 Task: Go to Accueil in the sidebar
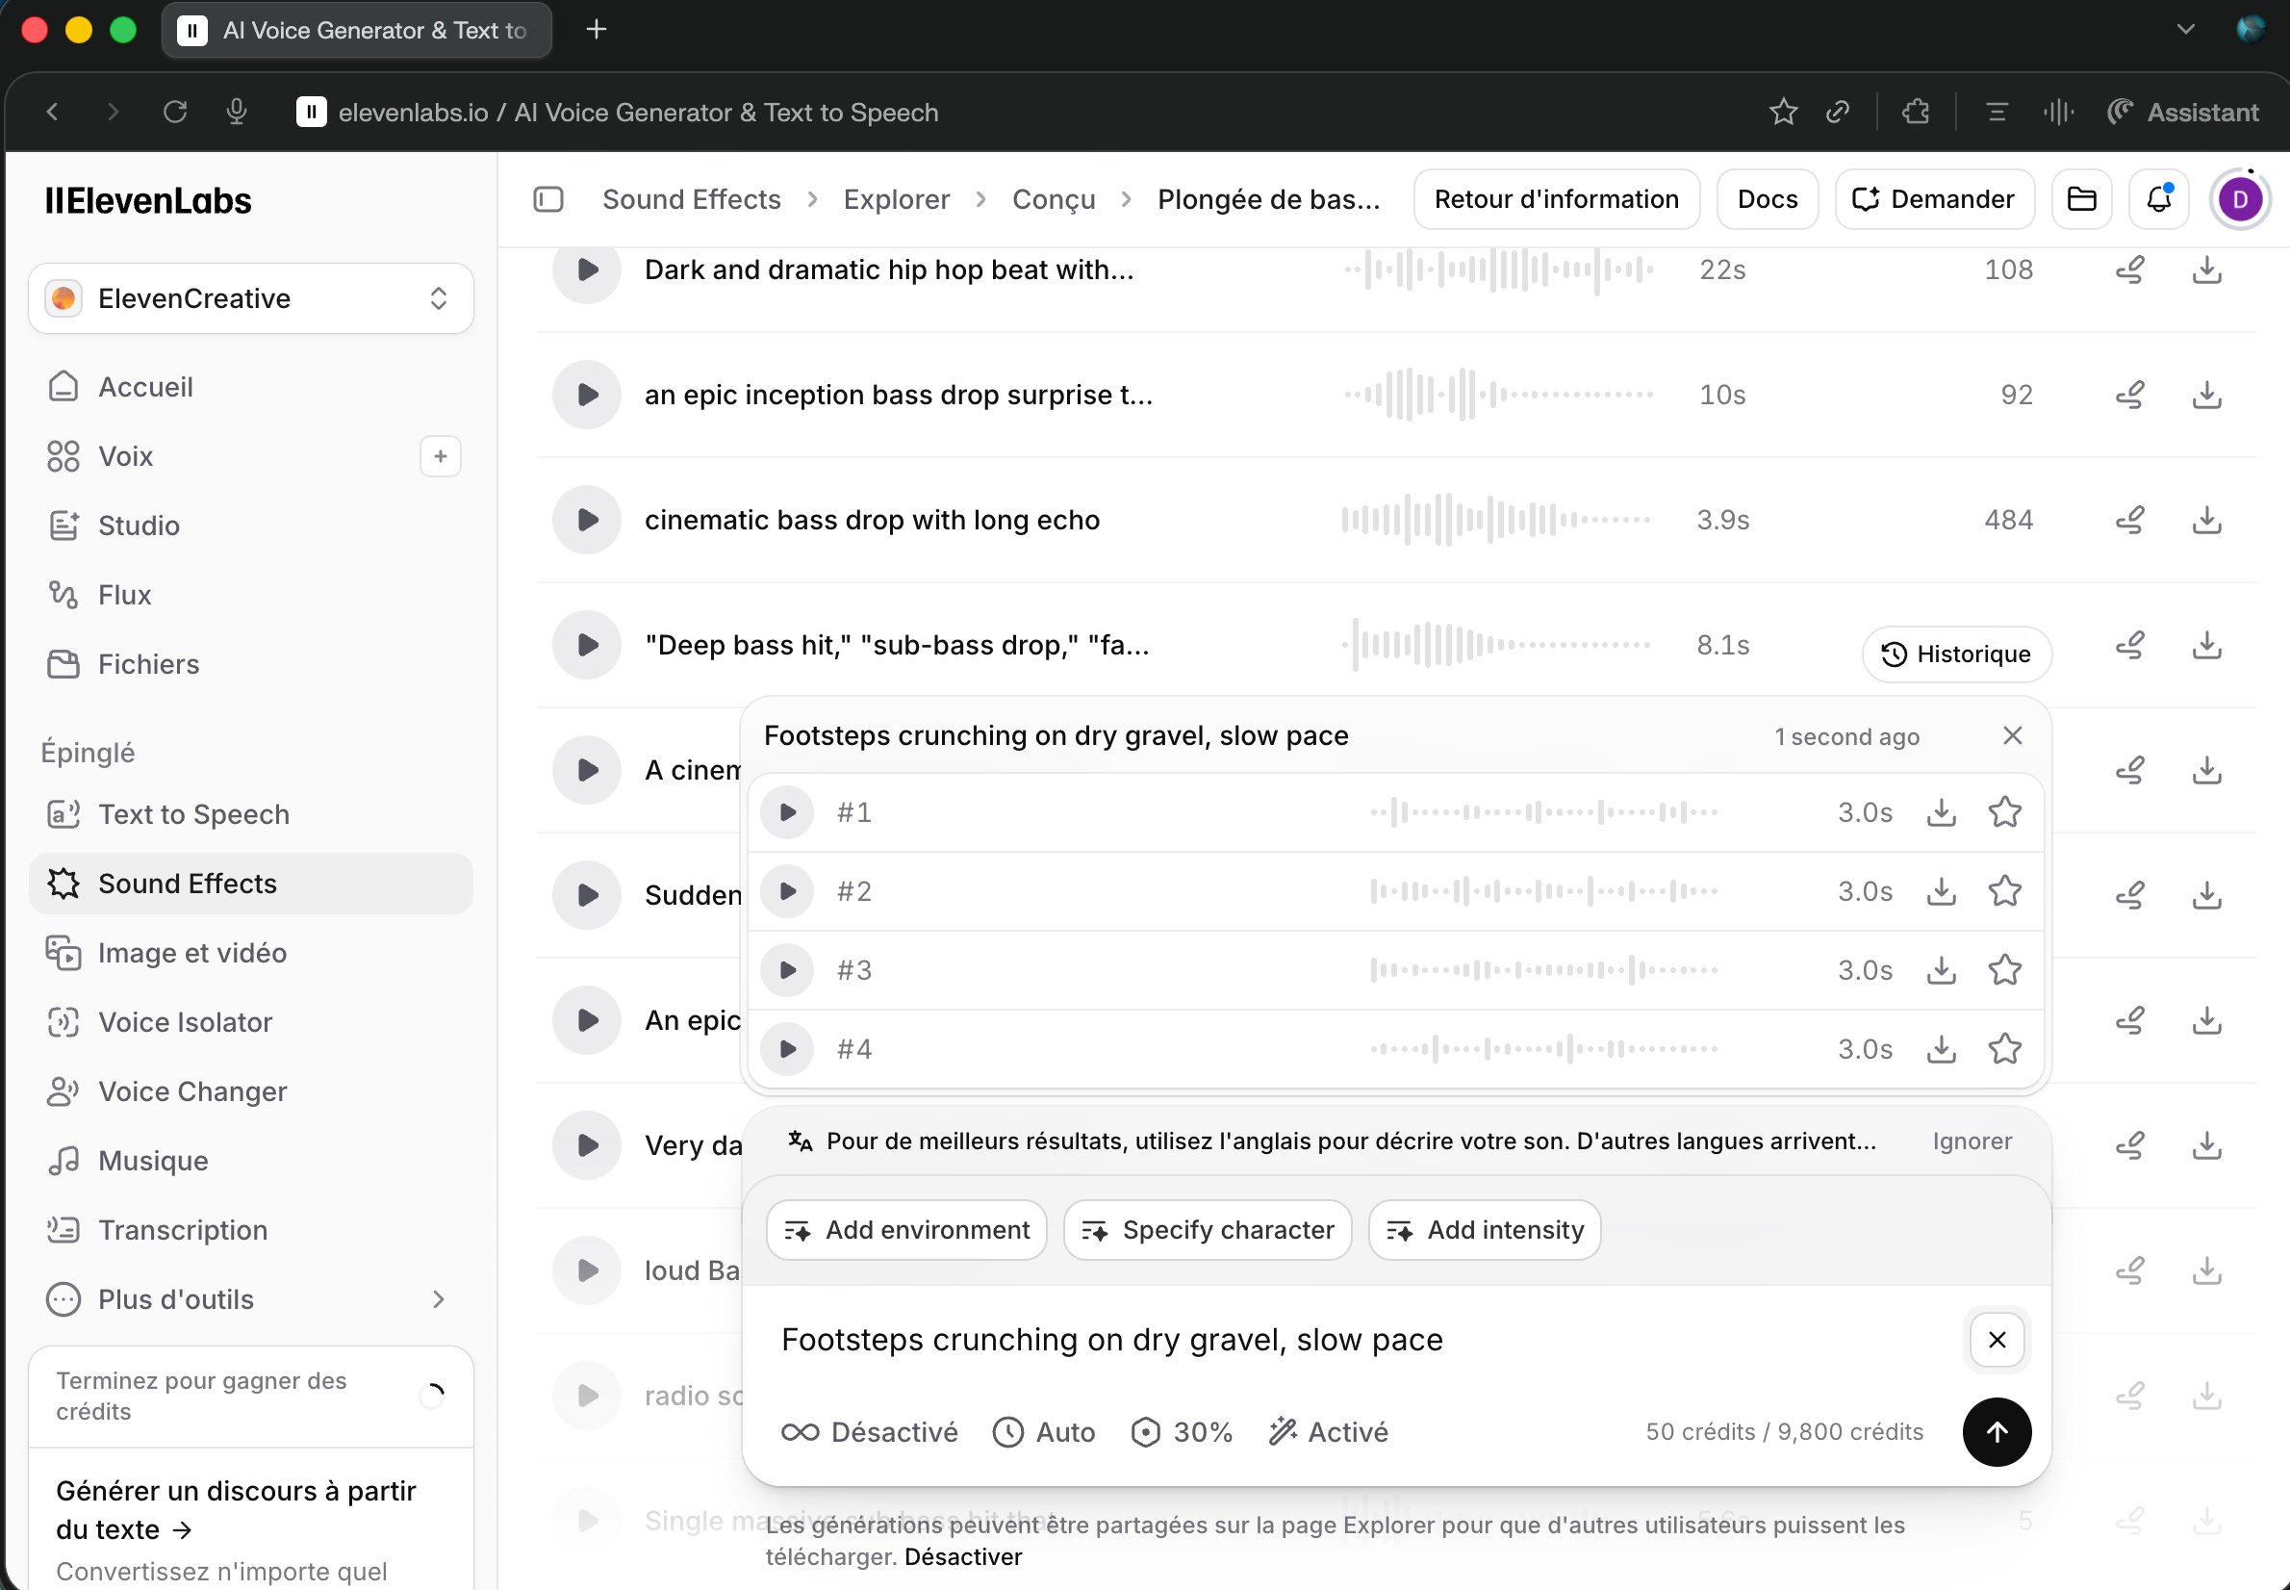(x=251, y=387)
